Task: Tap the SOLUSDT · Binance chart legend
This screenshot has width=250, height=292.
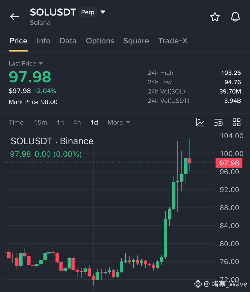Action: click(x=52, y=141)
